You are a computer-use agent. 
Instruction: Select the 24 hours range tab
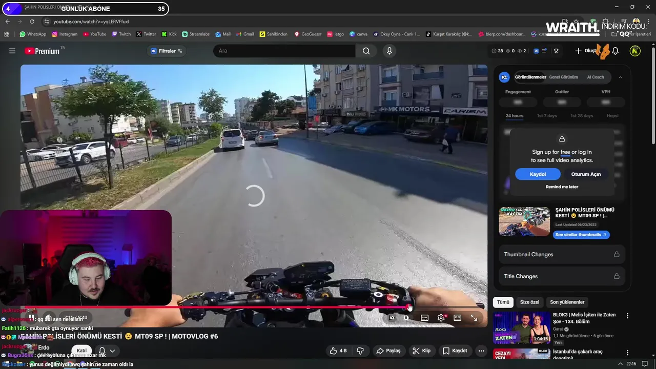point(515,116)
